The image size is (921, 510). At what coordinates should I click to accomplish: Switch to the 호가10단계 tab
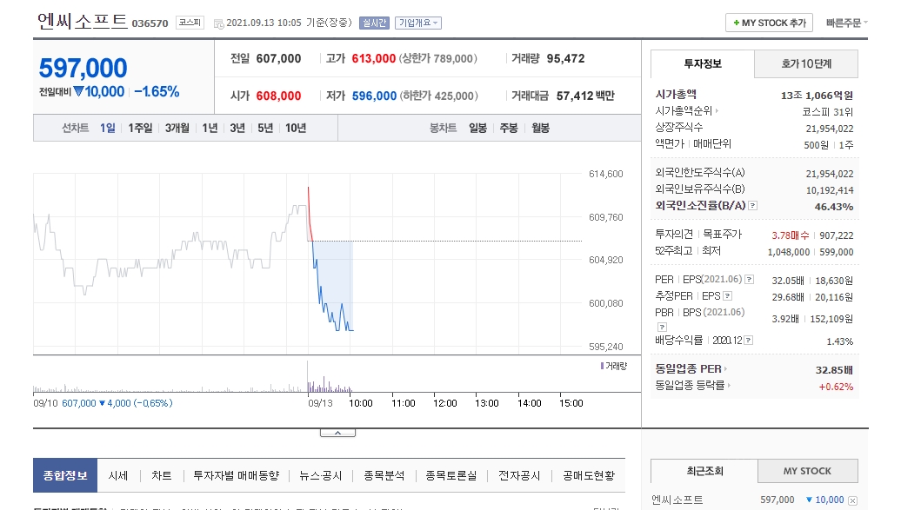click(x=806, y=64)
